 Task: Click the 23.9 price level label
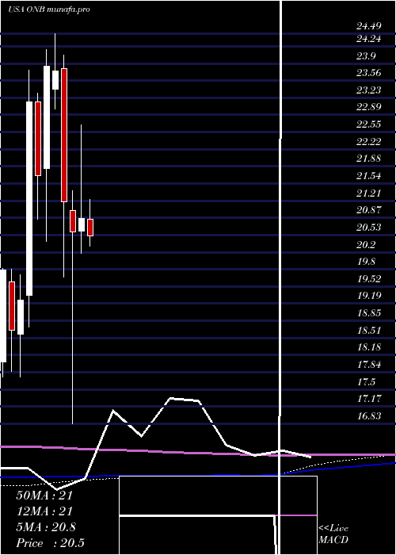point(366,56)
